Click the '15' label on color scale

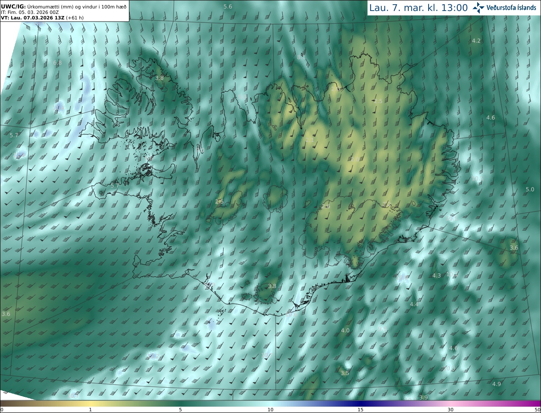pos(361,410)
